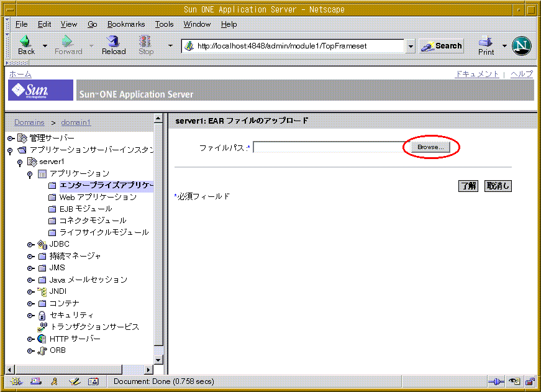Collapse the アプリケーションサーバーインスタンス node

pos(10,151)
